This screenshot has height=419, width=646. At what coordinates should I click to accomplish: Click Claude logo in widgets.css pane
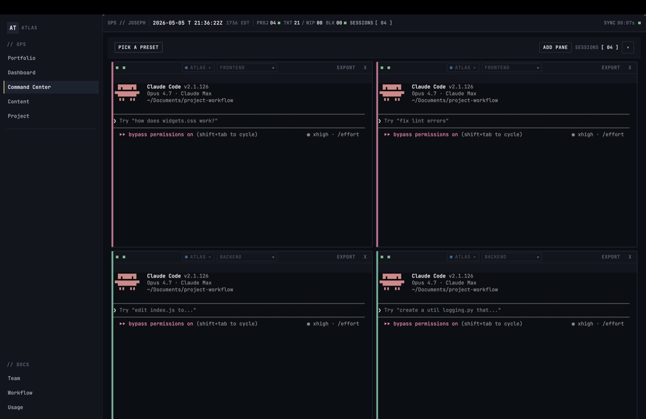pyautogui.click(x=127, y=93)
